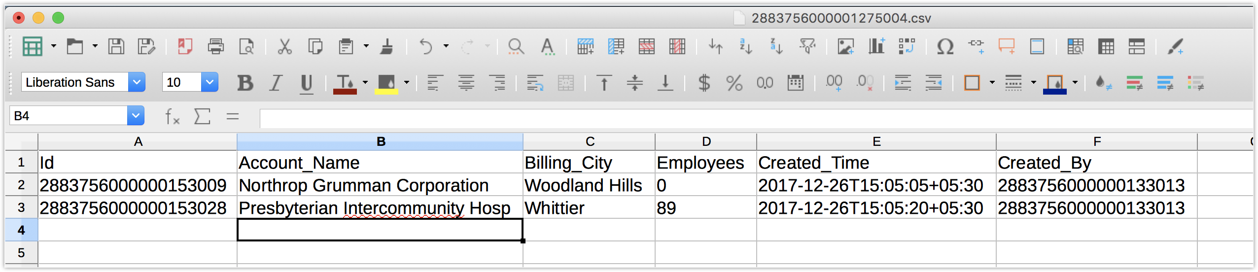Click Insert Pivot Table icon
1258x272 pixels.
click(907, 47)
